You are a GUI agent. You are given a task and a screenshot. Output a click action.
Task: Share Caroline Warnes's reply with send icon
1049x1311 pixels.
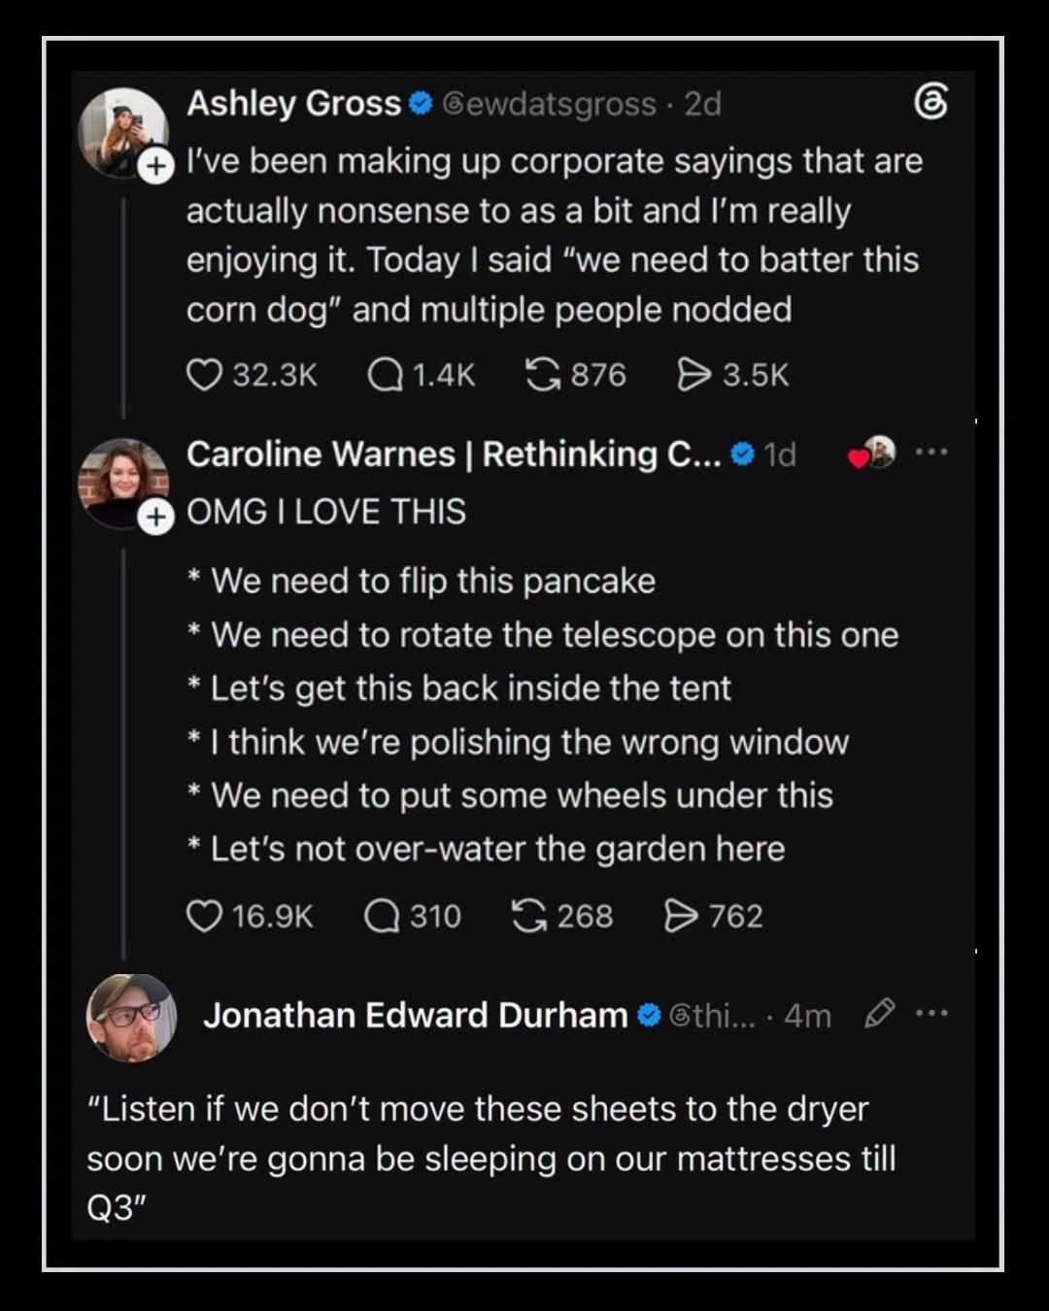pos(682,916)
